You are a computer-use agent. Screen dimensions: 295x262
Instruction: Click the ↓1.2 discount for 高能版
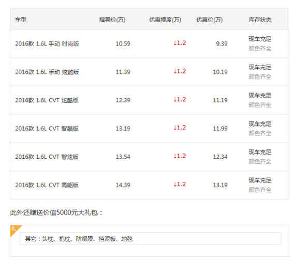(180, 184)
